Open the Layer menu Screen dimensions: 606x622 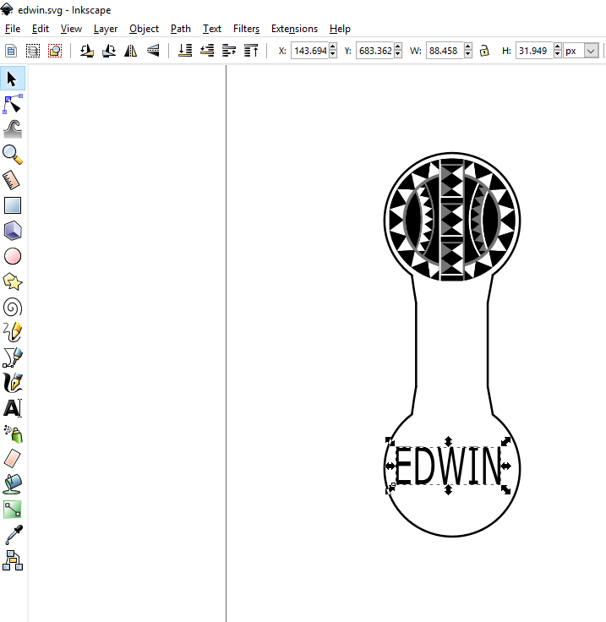106,29
